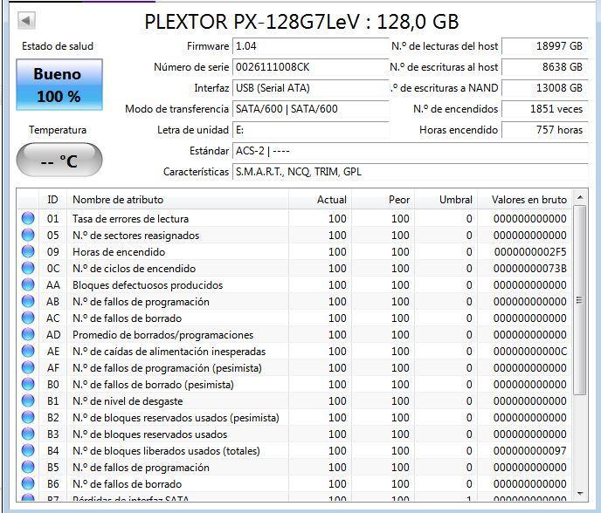Click the Bueno 100 % health status button

click(59, 85)
